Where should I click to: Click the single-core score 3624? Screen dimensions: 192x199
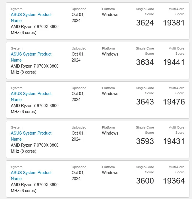coord(145,23)
